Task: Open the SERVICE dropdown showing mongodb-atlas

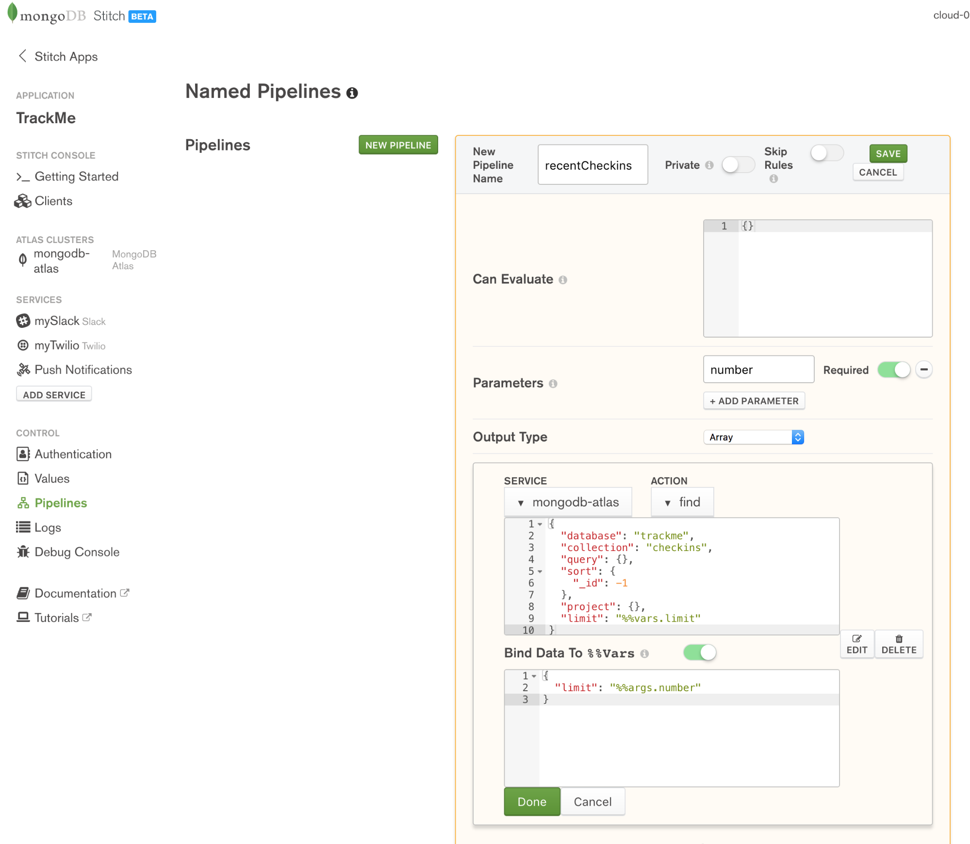Action: (568, 502)
